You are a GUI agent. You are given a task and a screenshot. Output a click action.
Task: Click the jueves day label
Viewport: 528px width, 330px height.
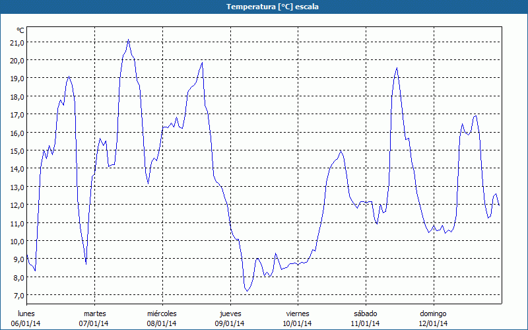point(230,313)
